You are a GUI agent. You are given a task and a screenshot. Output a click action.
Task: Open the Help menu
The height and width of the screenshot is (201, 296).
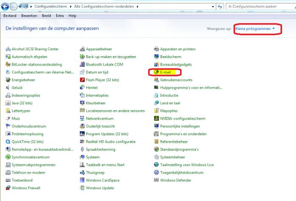click(72, 16)
